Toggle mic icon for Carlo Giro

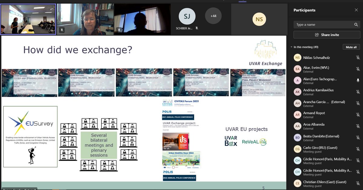point(358,149)
